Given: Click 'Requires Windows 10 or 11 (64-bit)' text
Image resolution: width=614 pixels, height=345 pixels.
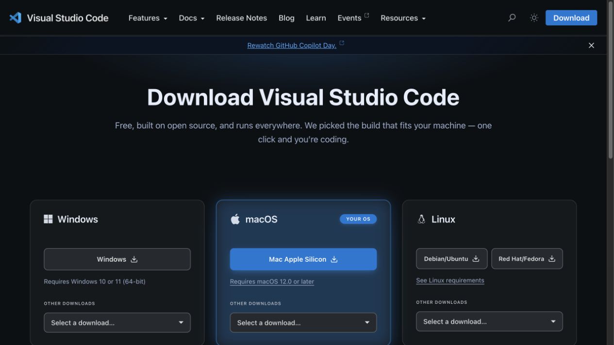Looking at the screenshot, I should click(x=95, y=282).
